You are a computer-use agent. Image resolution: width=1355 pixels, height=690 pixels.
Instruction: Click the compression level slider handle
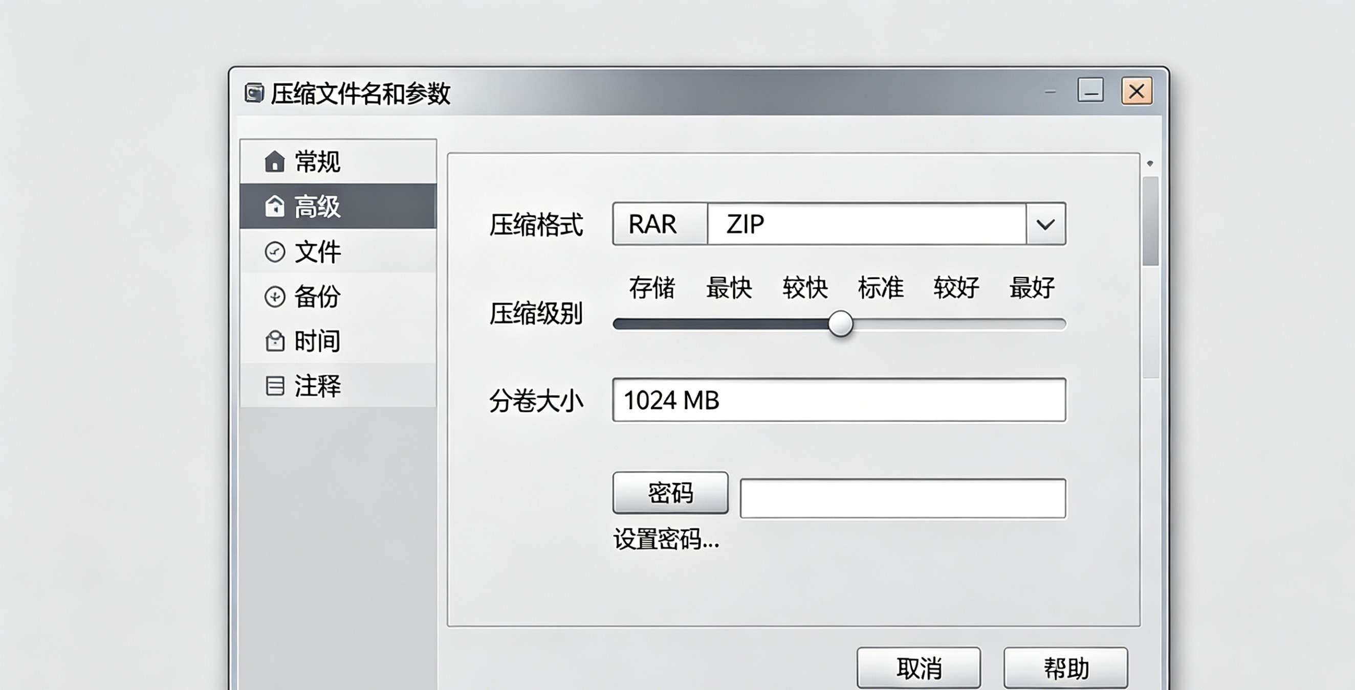(x=841, y=324)
